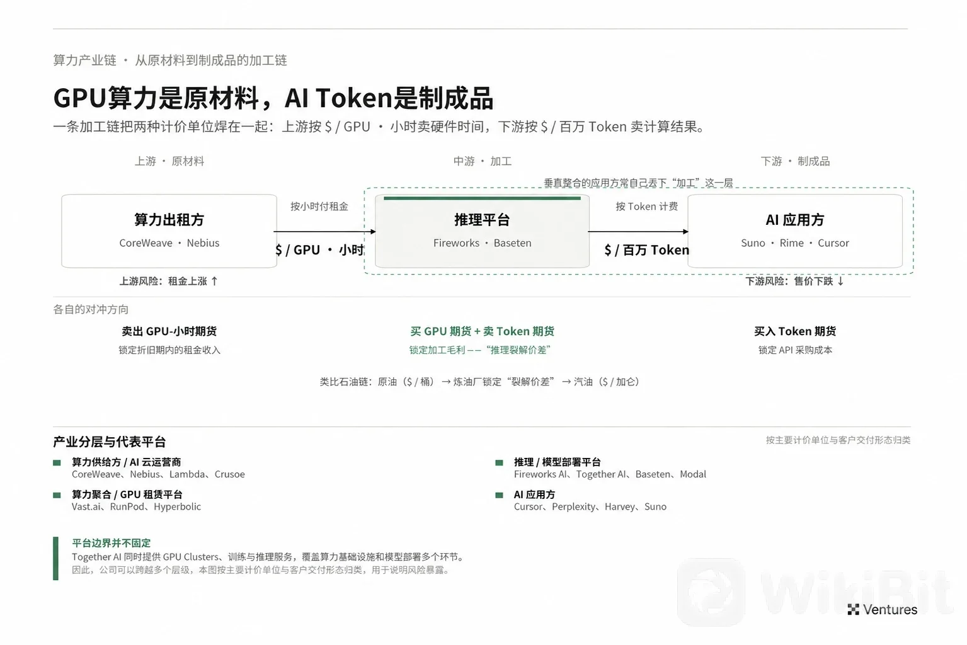Select the section label "各自的对冲方向"

tap(91, 309)
